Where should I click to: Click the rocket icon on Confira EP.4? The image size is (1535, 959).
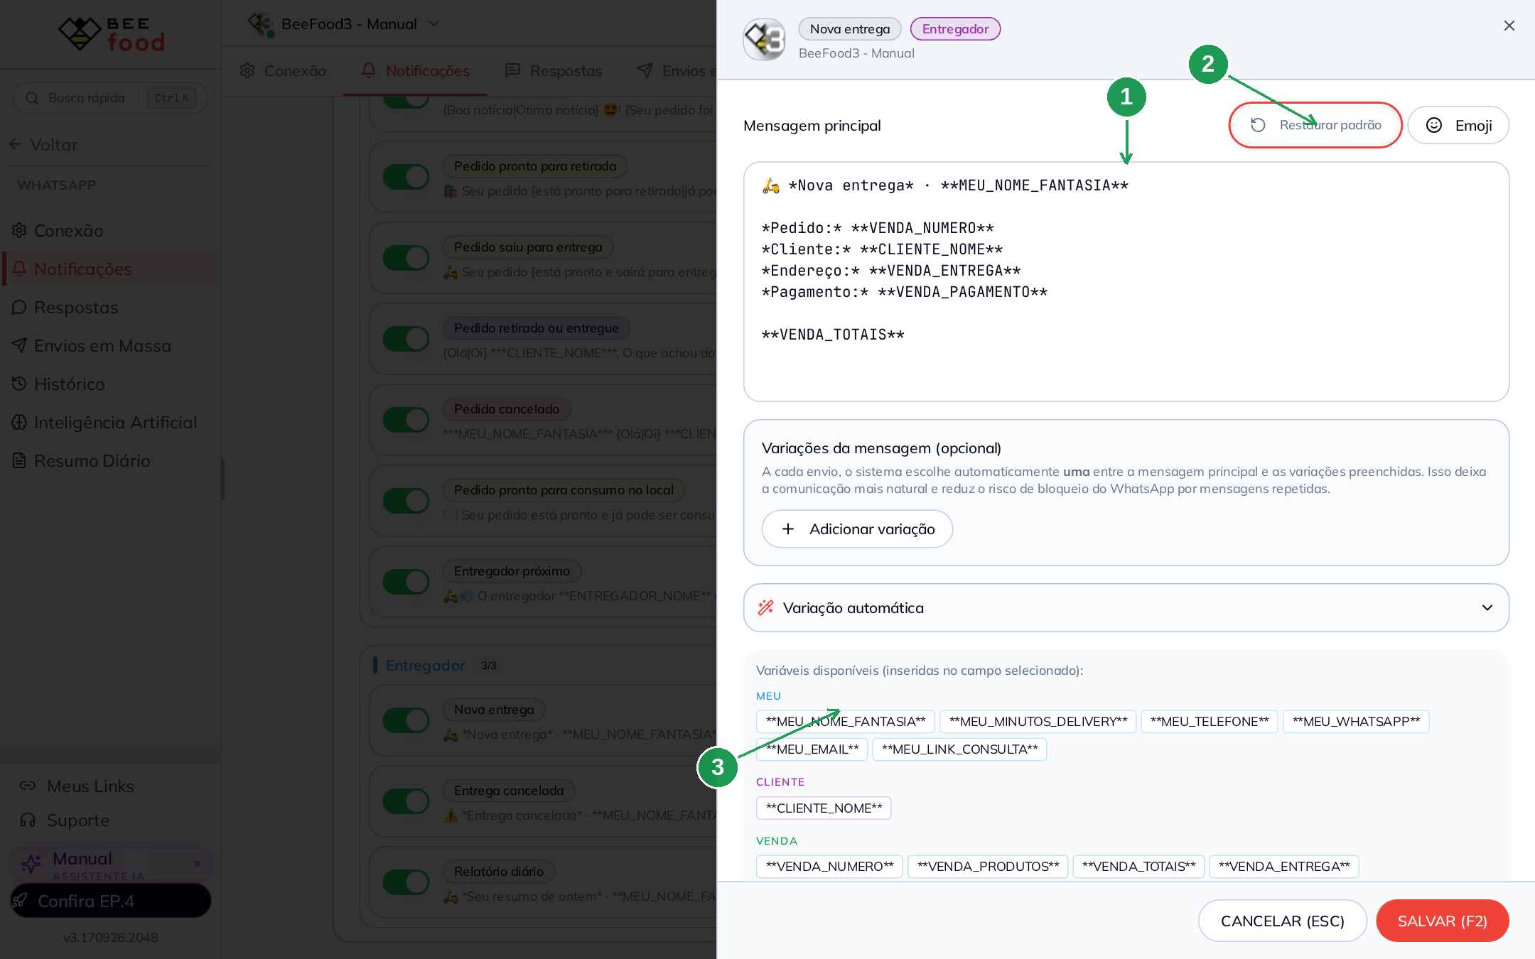20,901
